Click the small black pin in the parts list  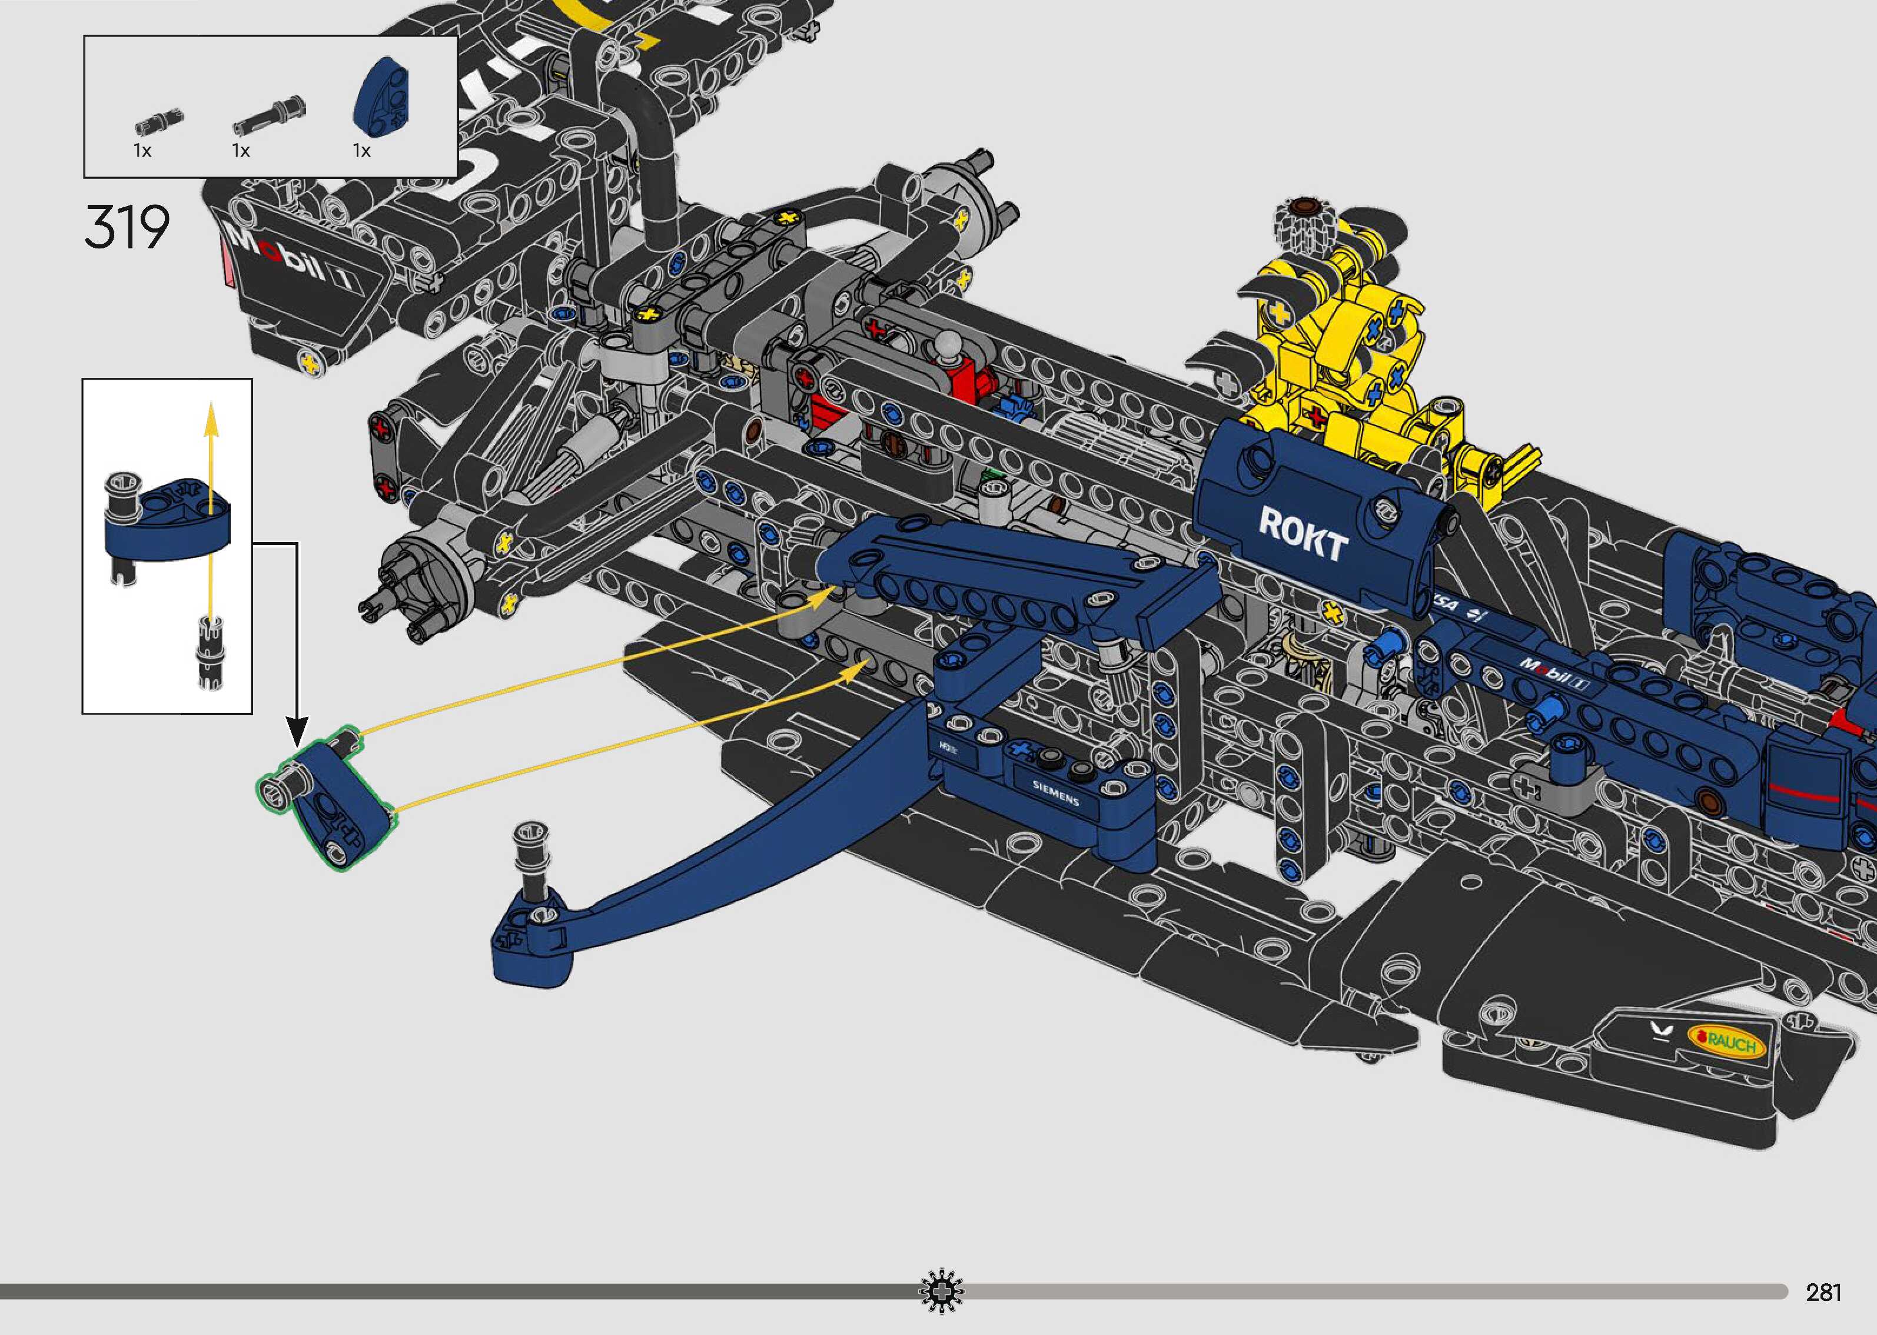158,122
